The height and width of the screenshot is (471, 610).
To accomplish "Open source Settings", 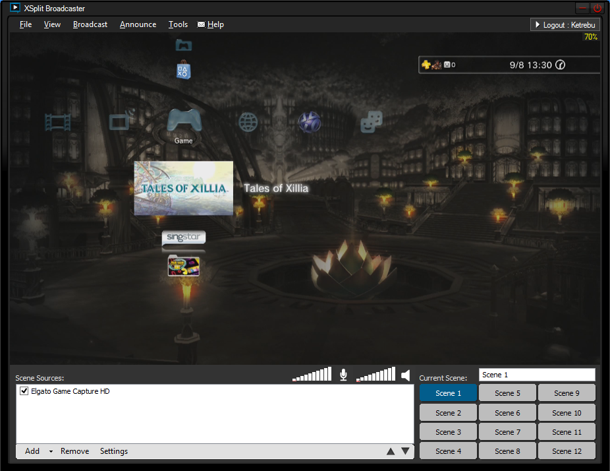I will point(114,451).
